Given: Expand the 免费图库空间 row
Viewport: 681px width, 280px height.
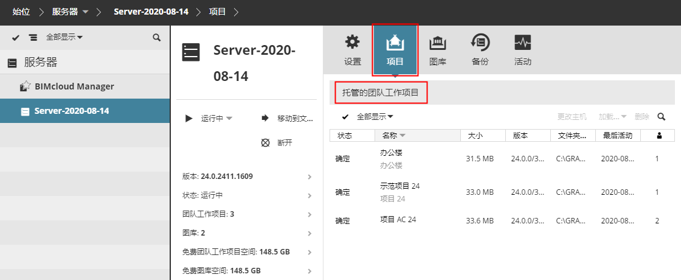Looking at the screenshot, I should tap(247, 270).
